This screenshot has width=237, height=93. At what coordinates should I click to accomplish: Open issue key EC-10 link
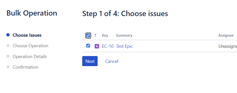pos(108,46)
